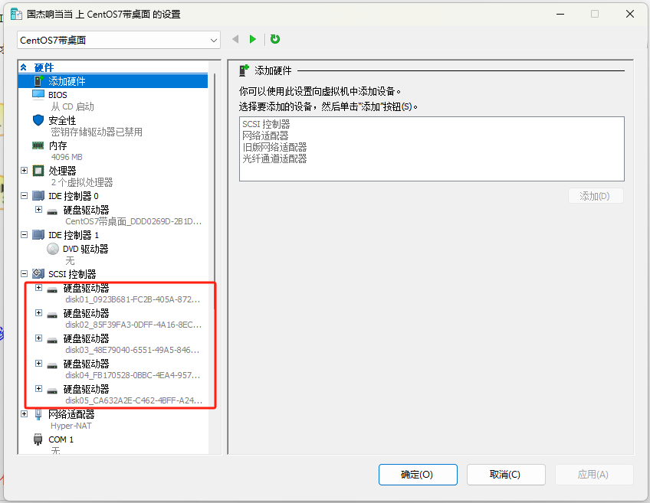The height and width of the screenshot is (503, 650).
Task: Confirm settings with 确定(O) button
Action: [x=418, y=475]
